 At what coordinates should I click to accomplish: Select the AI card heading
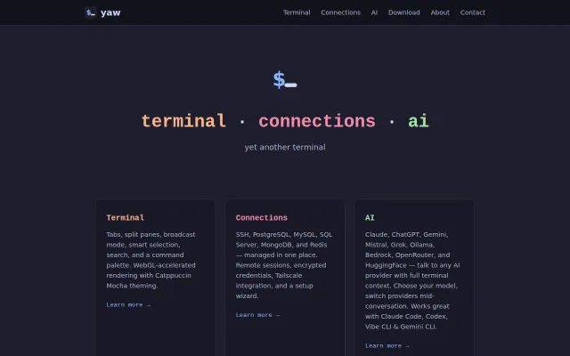click(x=370, y=217)
